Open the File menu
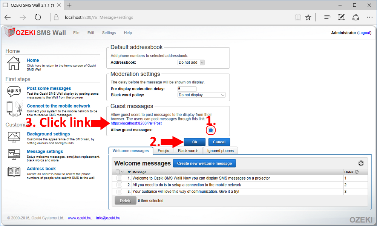The image size is (377, 226). pos(76,33)
